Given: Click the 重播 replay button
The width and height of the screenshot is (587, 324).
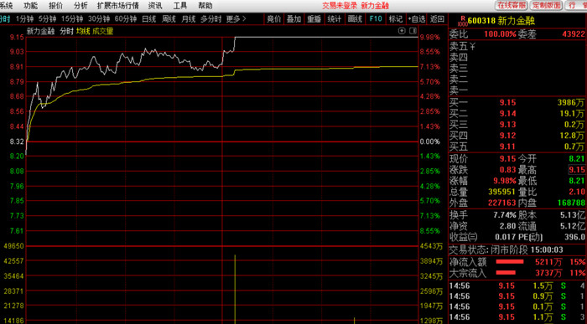Looking at the screenshot, I should coord(314,18).
